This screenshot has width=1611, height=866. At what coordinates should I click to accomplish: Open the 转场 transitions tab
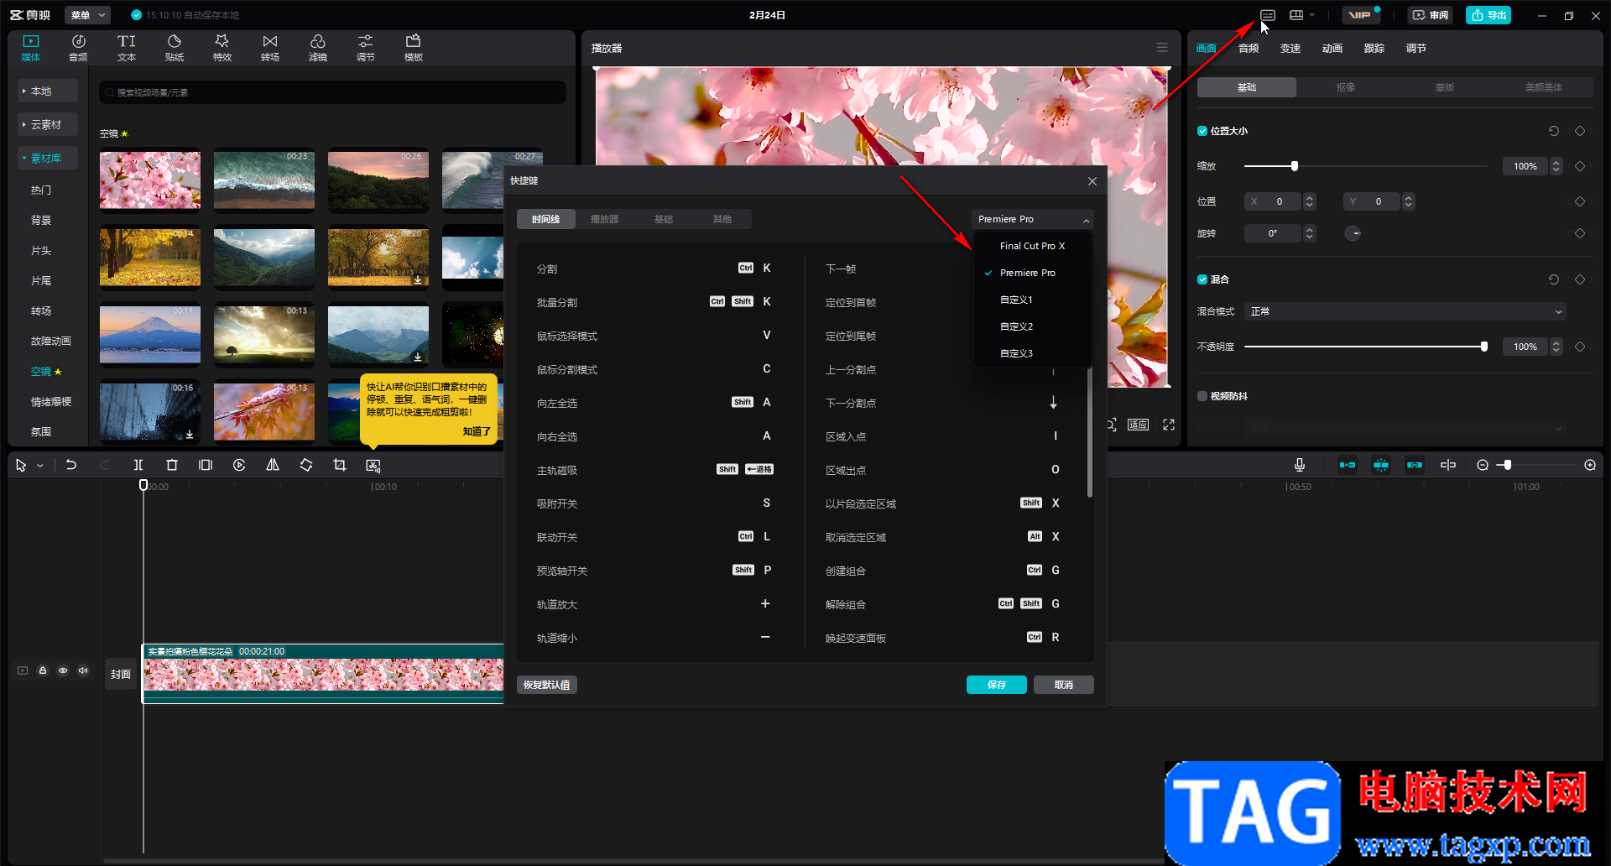click(x=270, y=48)
